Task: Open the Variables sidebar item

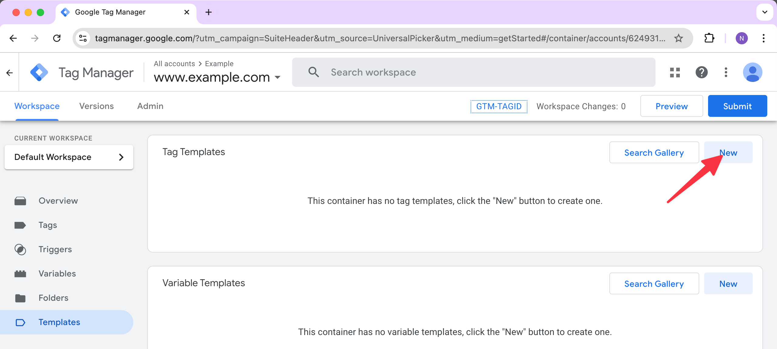Action: click(x=57, y=274)
